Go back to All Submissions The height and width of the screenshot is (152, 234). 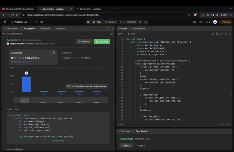pos(13,34)
